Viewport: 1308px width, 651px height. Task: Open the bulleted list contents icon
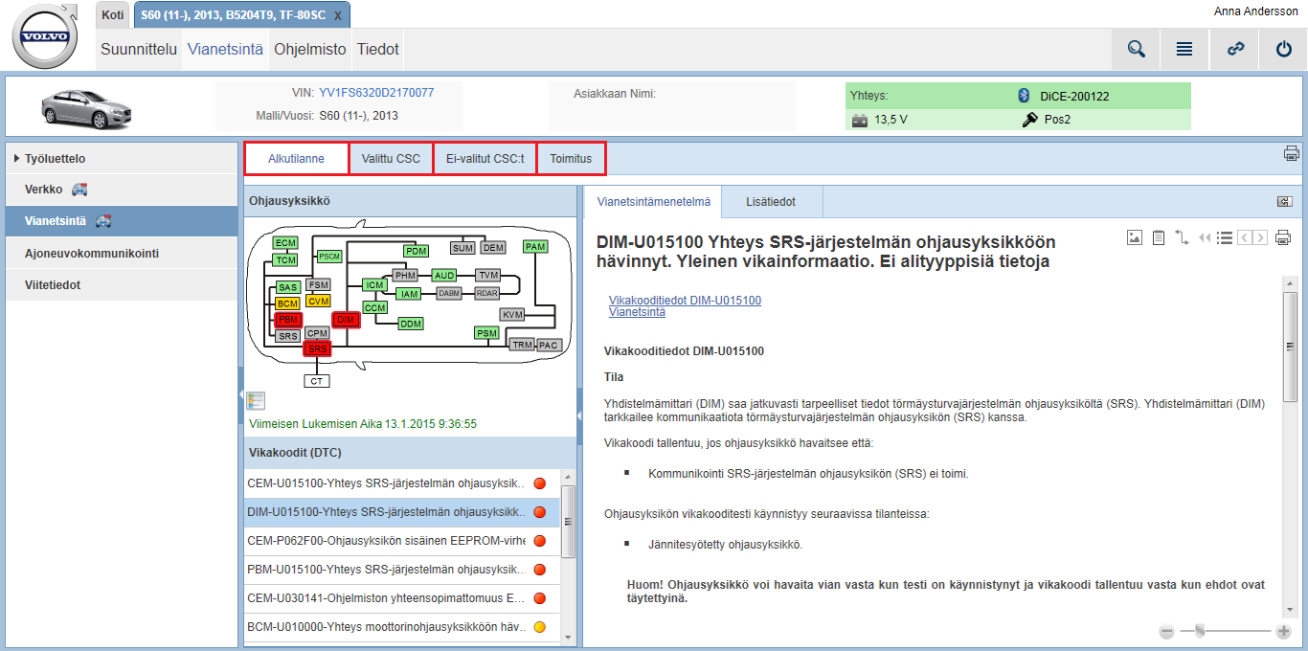[1224, 237]
